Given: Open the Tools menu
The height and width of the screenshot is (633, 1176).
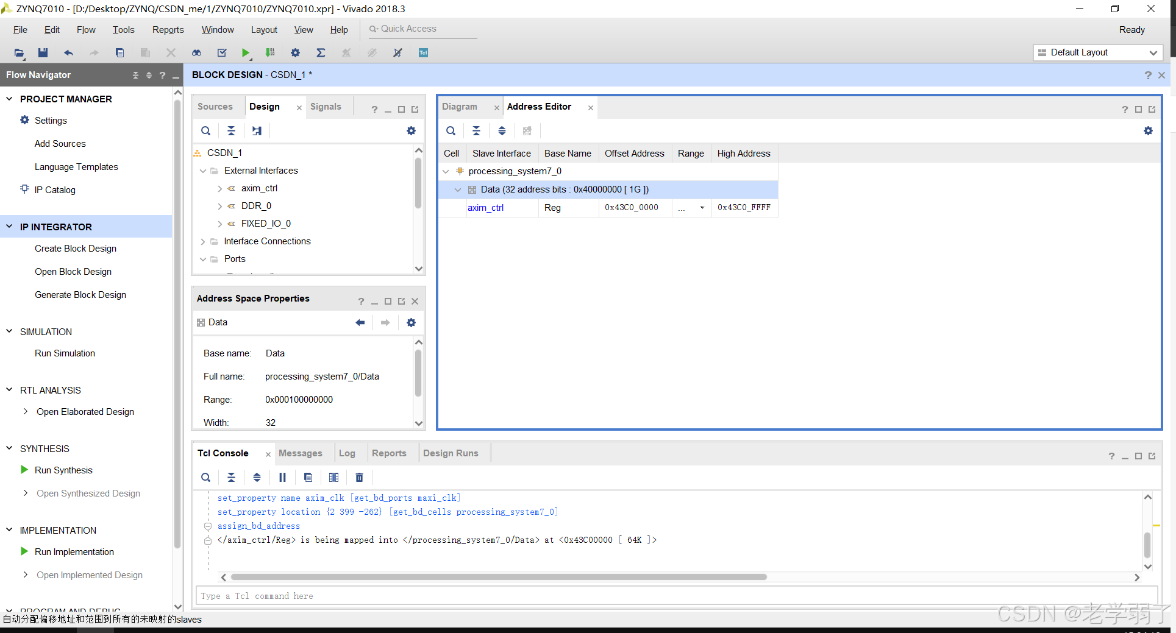Looking at the screenshot, I should (x=123, y=30).
